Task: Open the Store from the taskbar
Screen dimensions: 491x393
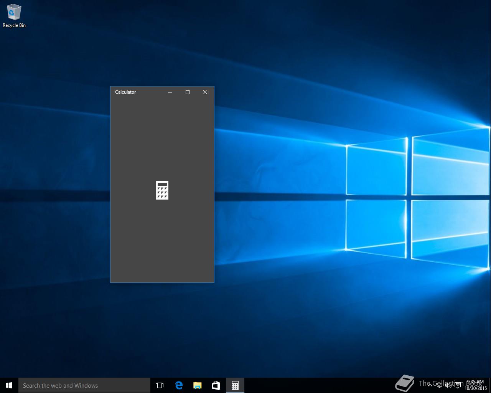Action: (x=216, y=385)
